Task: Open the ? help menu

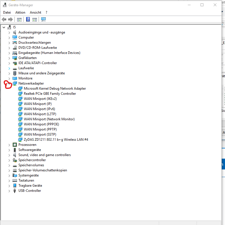Action: (46, 12)
